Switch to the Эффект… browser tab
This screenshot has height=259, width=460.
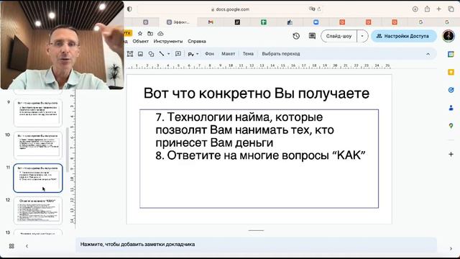[x=178, y=22]
